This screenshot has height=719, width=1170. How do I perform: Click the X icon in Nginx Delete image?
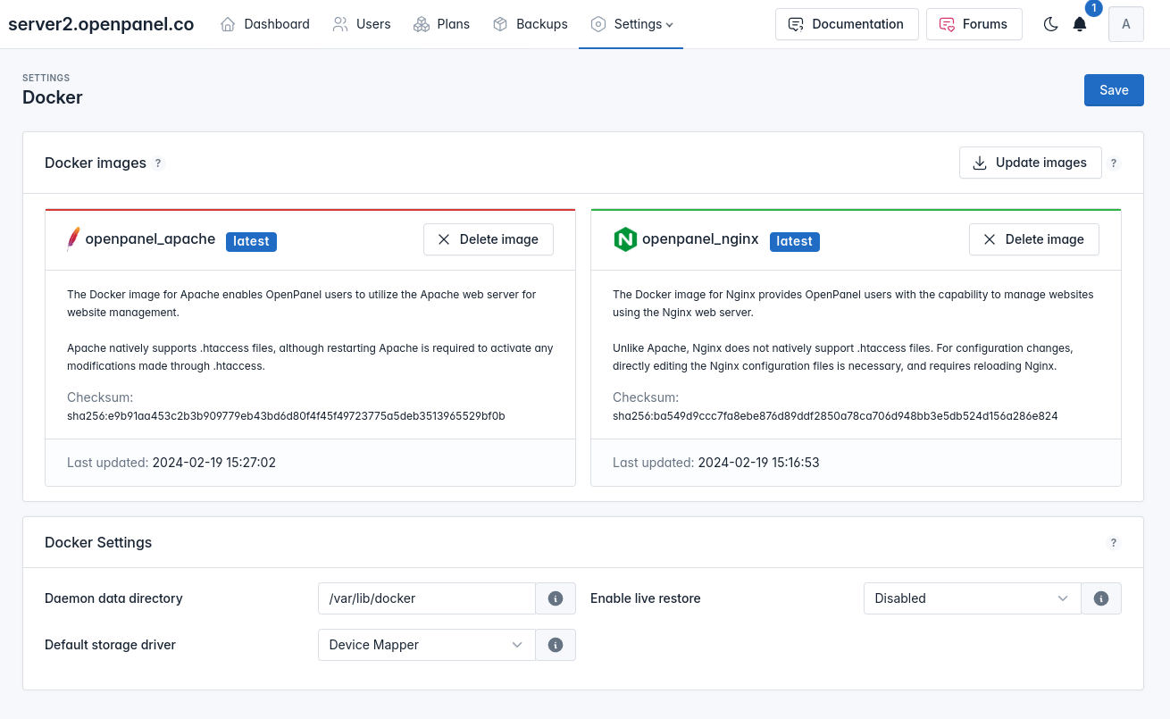990,239
